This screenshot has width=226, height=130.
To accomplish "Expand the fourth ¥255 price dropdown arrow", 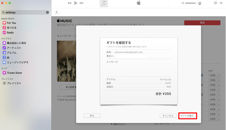I will coord(219,90).
